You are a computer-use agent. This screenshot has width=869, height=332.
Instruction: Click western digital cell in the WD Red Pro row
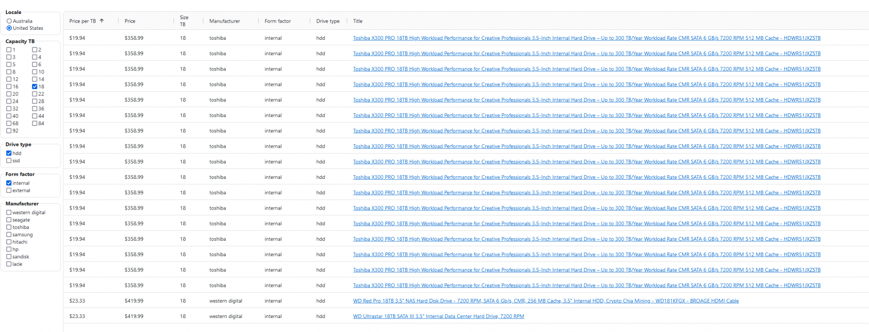pos(225,301)
